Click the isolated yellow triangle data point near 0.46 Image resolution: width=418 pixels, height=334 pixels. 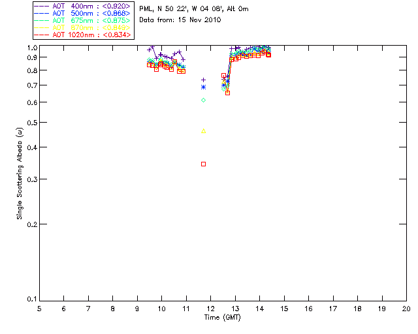pos(203,130)
